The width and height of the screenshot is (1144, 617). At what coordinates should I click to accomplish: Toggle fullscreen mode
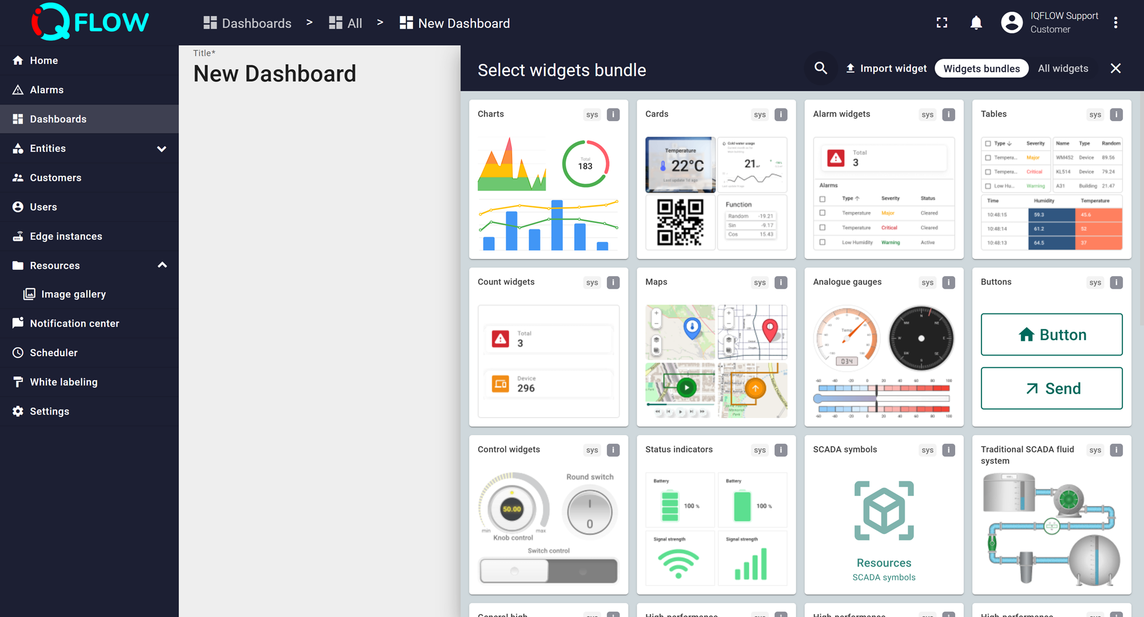942,22
